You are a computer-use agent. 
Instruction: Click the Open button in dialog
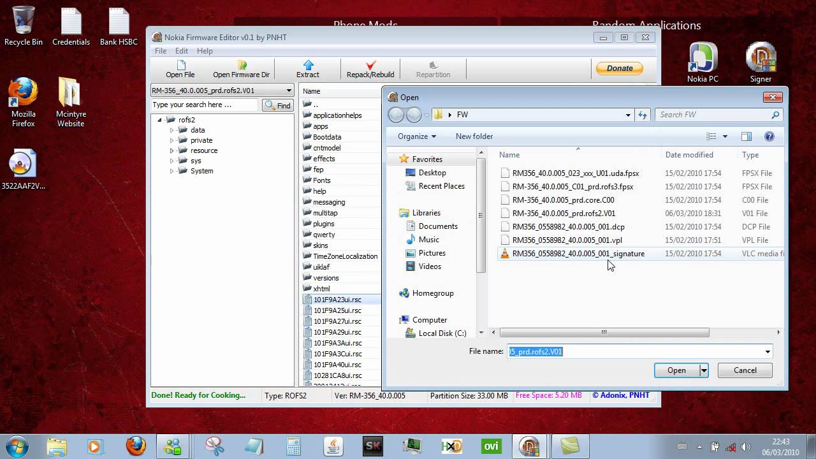[676, 370]
